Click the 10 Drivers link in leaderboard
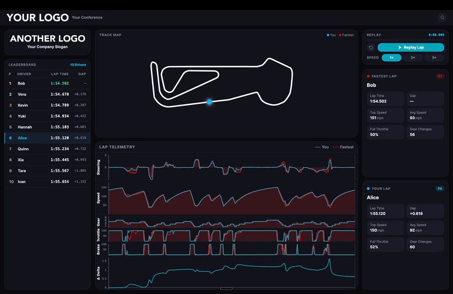453x294 pixels. click(x=78, y=64)
